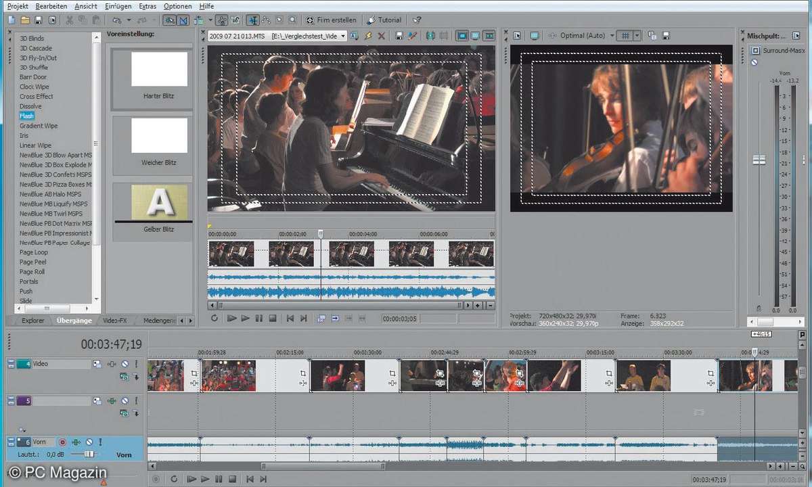Image resolution: width=812 pixels, height=487 pixels.
Task: Open the Projekt menu
Action: point(18,5)
